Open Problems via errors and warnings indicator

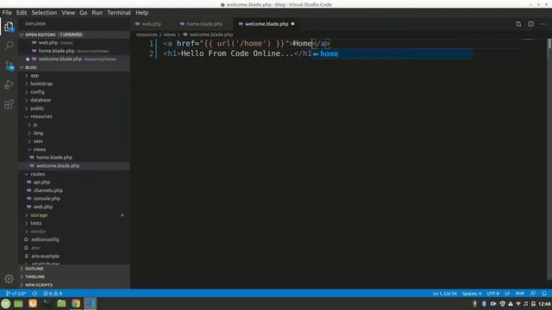[53, 293]
